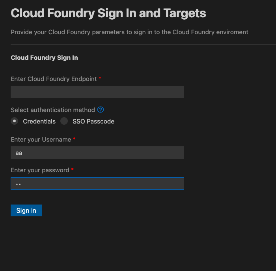The width and height of the screenshot is (276, 271).
Task: Click the 'Enter your Username' label
Action: tap(41, 140)
